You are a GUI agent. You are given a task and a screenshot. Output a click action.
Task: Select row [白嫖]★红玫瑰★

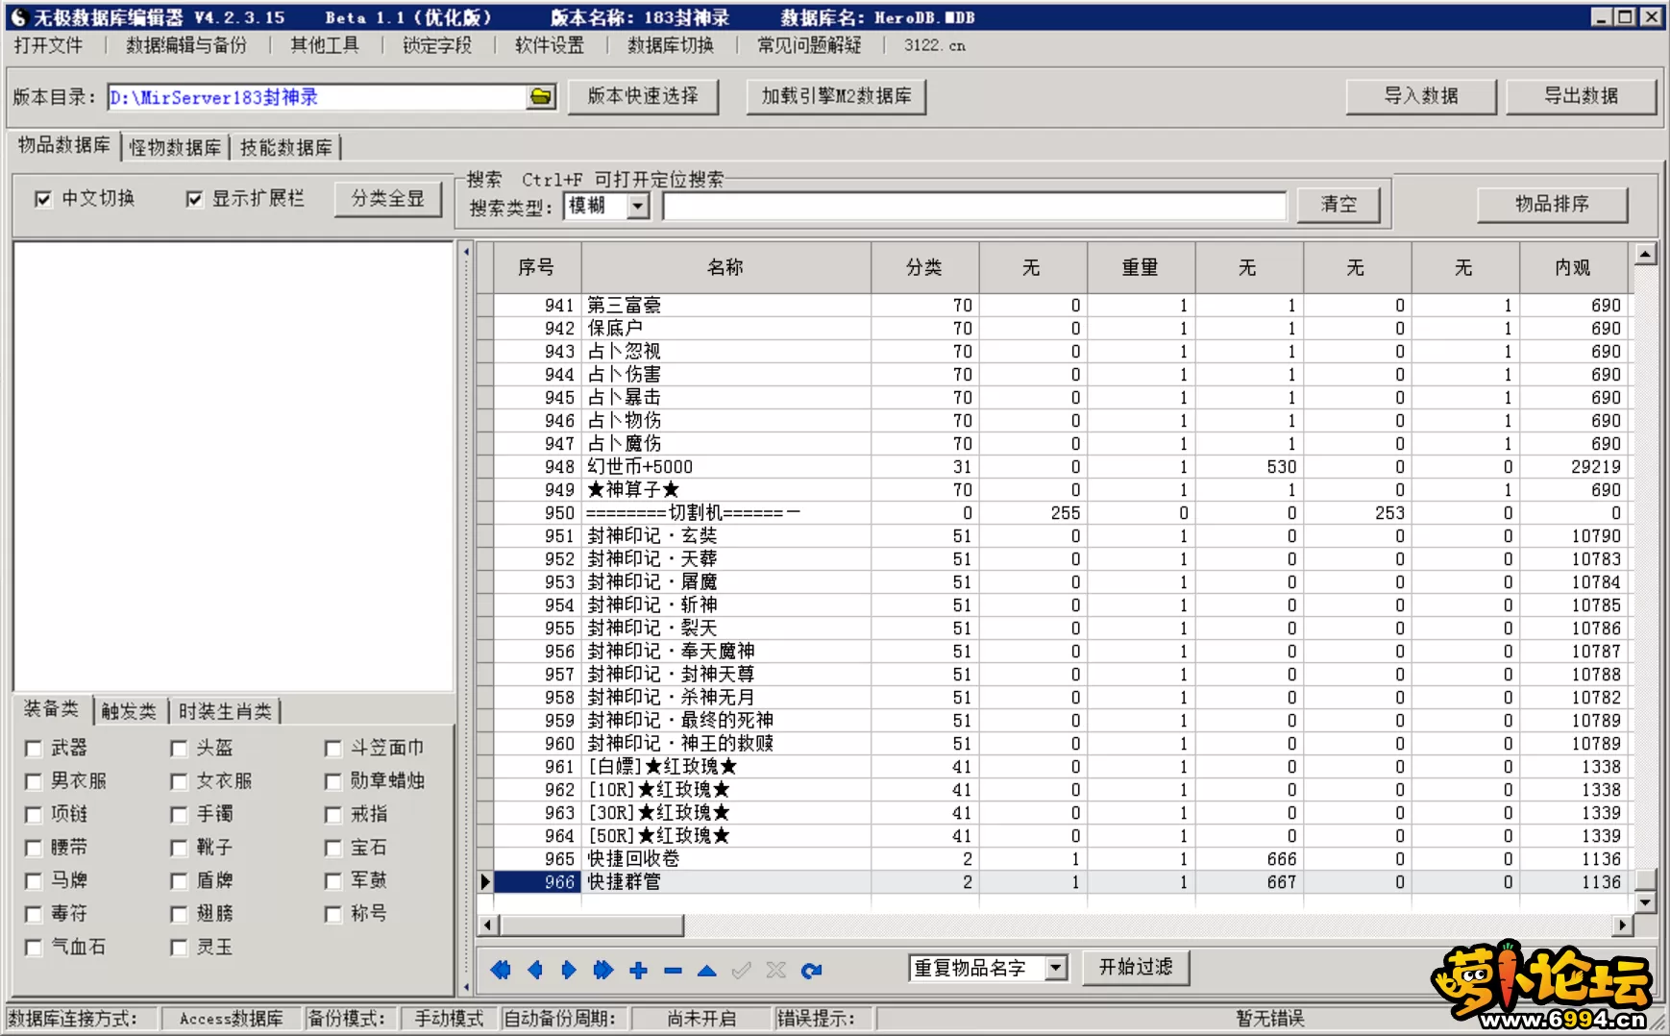click(1060, 767)
